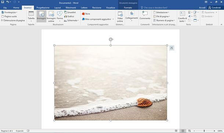This screenshot has height=133, width=224.
Task: Click the Quick Parts icon in Testo group
Action: (x=189, y=12)
